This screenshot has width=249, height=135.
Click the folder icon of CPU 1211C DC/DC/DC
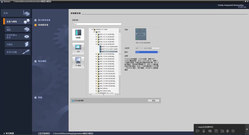[x=98, y=37]
